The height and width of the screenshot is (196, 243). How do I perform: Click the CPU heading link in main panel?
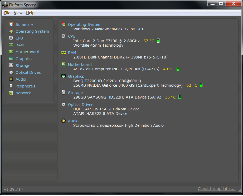[x=72, y=36]
